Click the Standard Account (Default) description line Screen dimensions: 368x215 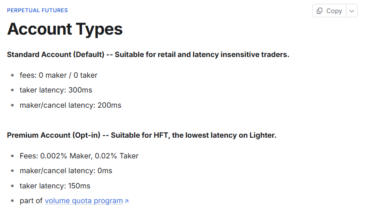tap(148, 54)
